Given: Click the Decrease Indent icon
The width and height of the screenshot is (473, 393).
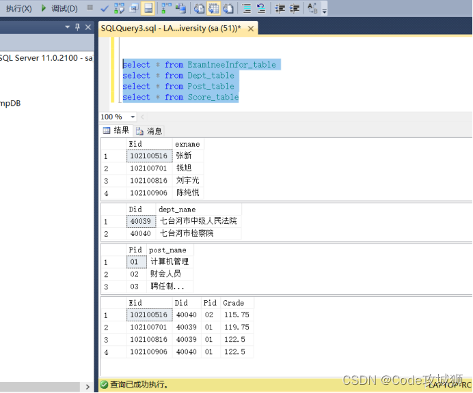Looking at the screenshot, I should point(280,8).
